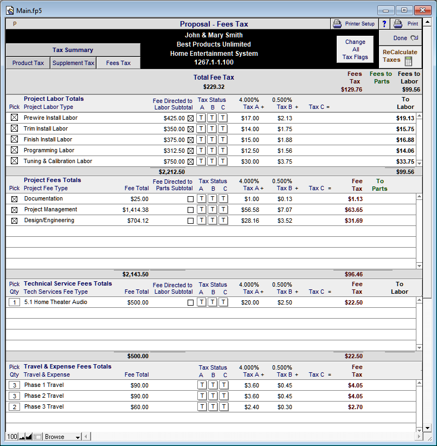This screenshot has width=437, height=446.
Task: Check Fee Directed to Labor for 5.1 Home Theater Audio
Action: click(191, 302)
